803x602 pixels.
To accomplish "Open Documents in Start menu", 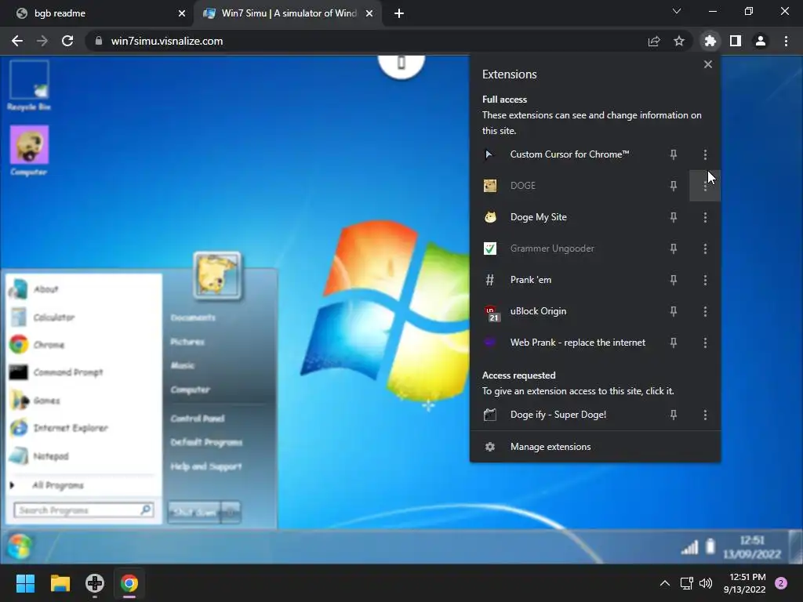I will pyautogui.click(x=193, y=317).
